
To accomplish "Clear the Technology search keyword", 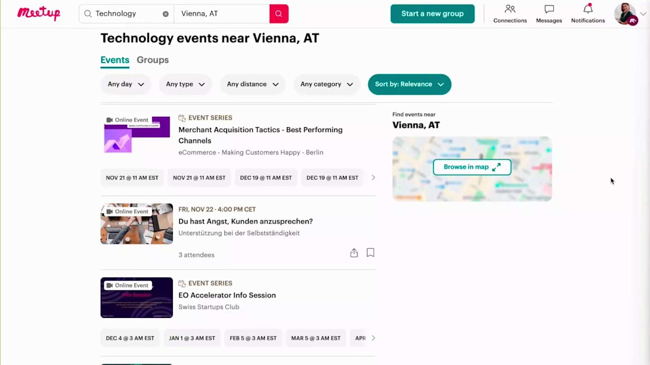I will pyautogui.click(x=166, y=14).
